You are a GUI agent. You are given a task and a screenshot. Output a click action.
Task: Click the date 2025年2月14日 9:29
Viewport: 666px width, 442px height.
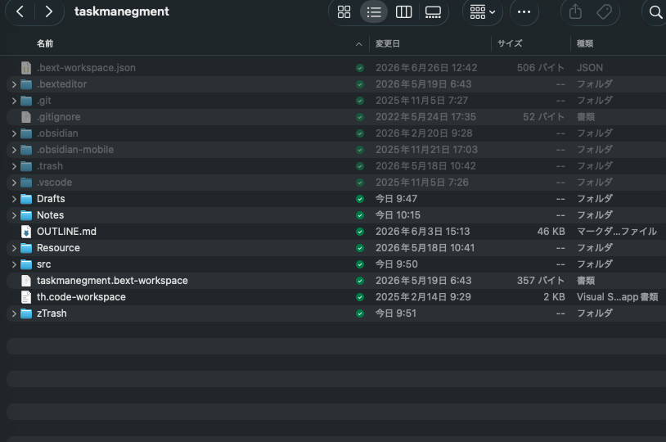click(x=423, y=297)
